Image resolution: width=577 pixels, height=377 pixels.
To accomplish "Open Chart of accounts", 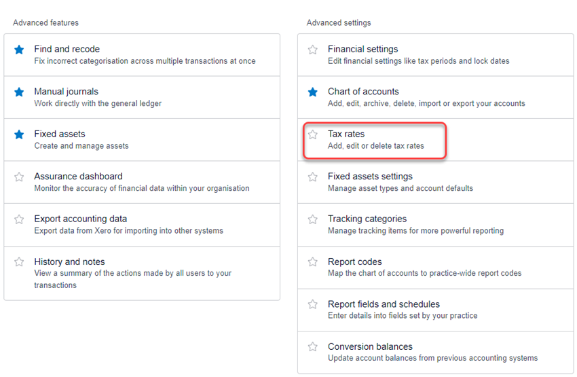I will [x=436, y=98].
